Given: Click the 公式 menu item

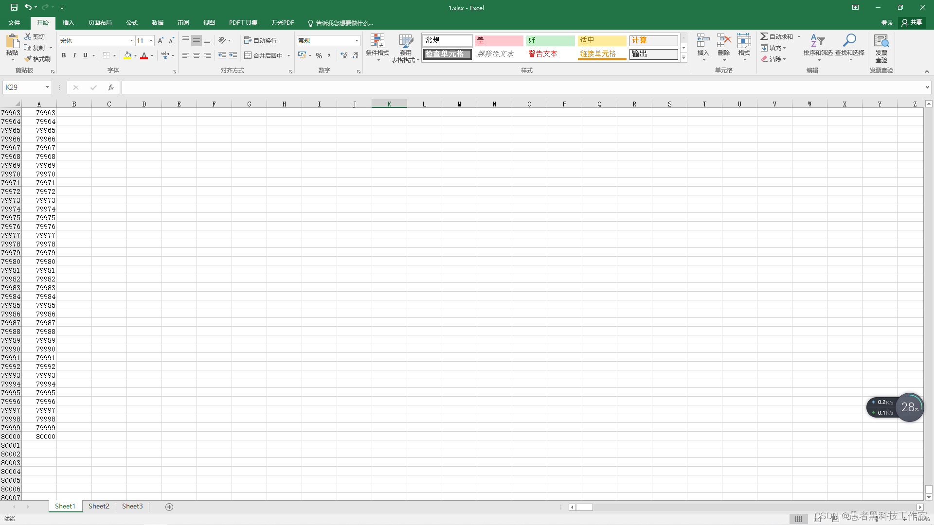Looking at the screenshot, I should click(x=131, y=22).
